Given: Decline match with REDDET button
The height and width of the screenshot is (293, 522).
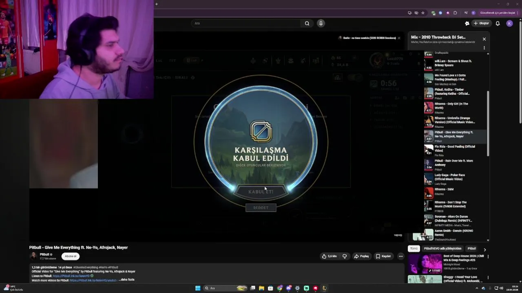Looking at the screenshot, I should [261, 208].
